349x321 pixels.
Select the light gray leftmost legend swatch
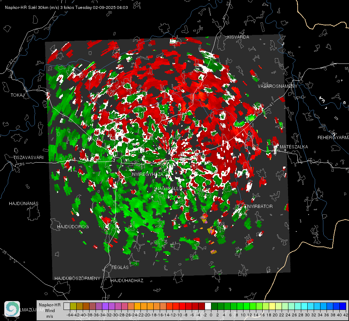point(67,306)
